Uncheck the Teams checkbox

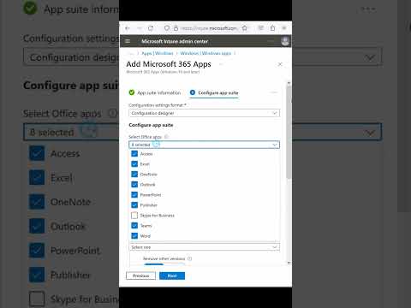click(x=134, y=226)
